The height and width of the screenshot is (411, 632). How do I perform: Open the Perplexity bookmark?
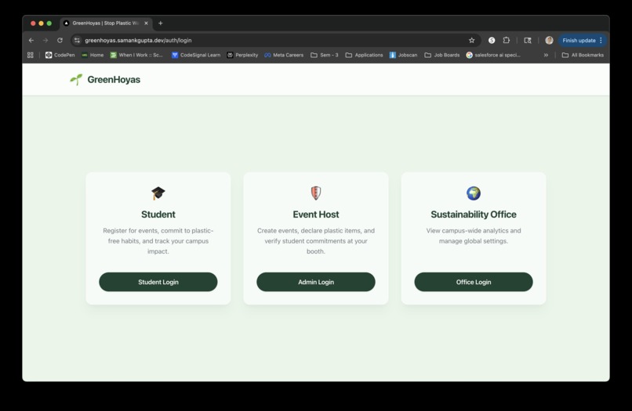tap(242, 55)
